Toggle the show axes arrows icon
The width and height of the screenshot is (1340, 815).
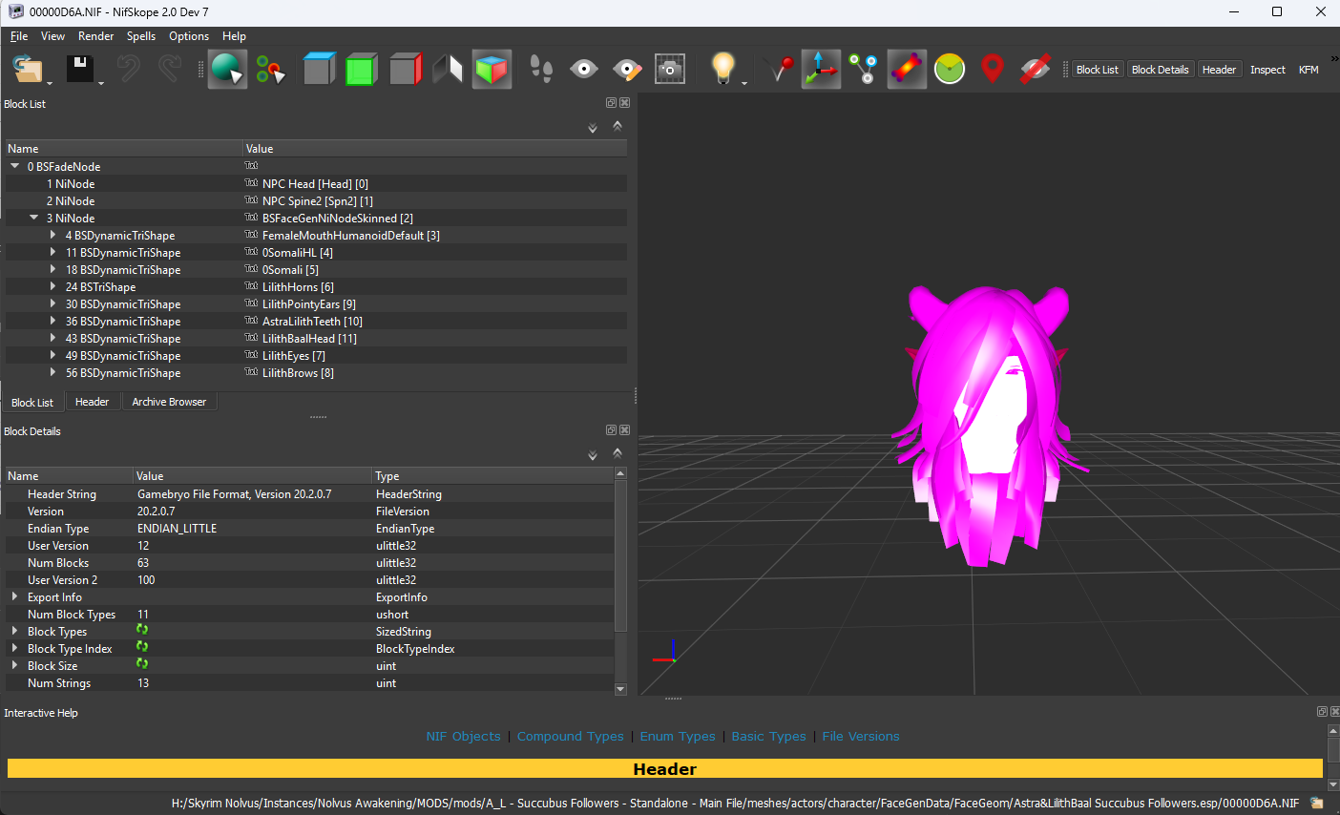(x=821, y=70)
